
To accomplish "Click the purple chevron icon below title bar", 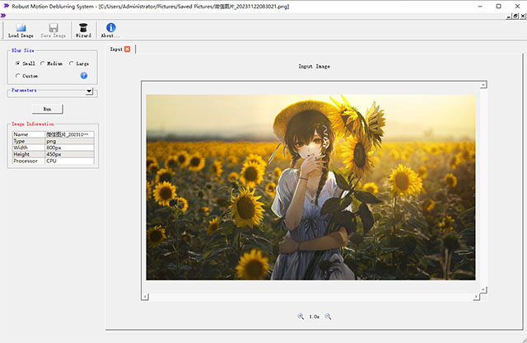I will pos(4,16).
